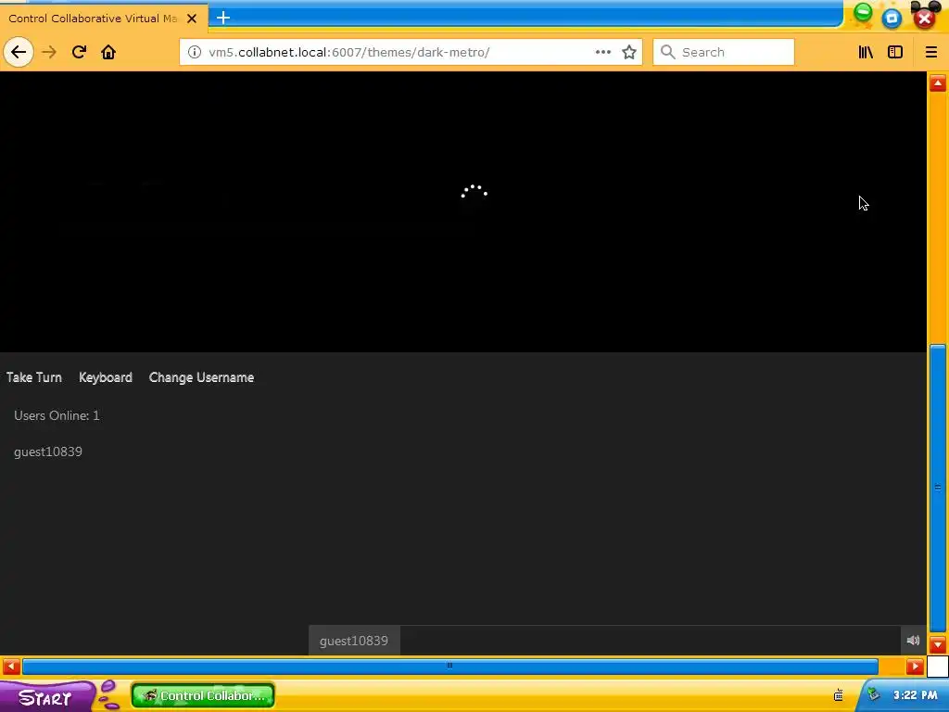
Task: Maximize window with blue button
Action: [x=892, y=19]
